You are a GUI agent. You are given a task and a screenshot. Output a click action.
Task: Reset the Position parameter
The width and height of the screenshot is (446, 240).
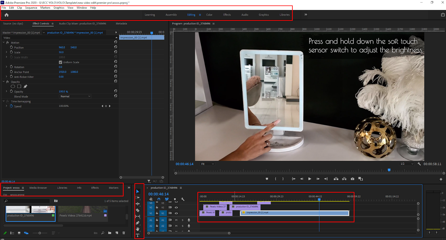point(115,47)
